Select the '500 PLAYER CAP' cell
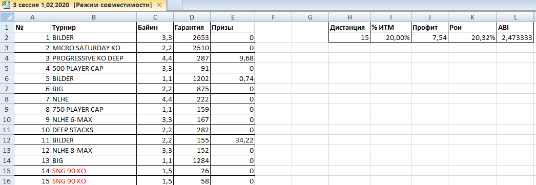 [94, 68]
